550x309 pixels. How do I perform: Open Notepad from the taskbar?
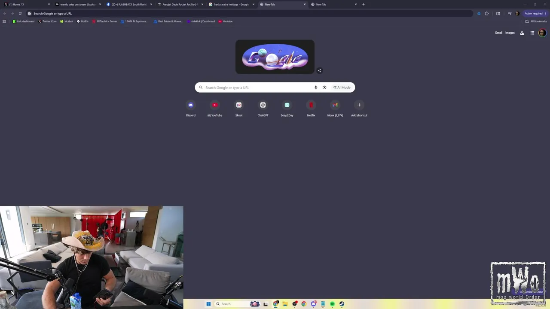pyautogui.click(x=323, y=304)
